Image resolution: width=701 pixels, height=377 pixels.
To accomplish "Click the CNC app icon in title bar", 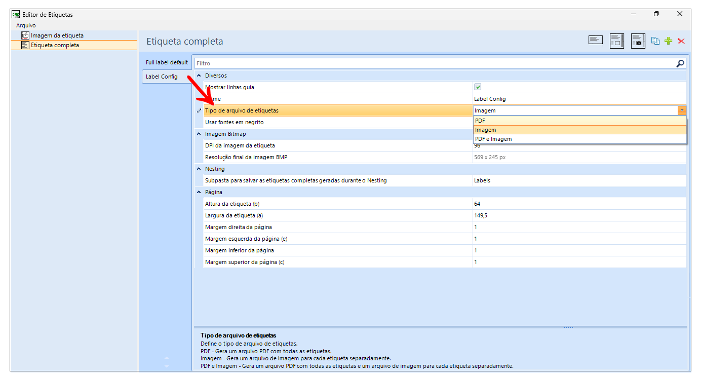I will 15,14.
